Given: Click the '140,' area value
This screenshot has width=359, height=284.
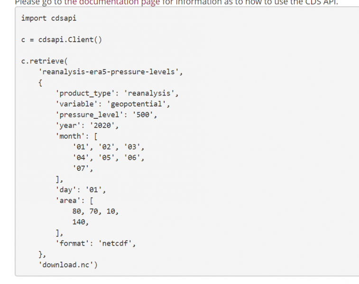Looking at the screenshot, I should pos(81,222).
